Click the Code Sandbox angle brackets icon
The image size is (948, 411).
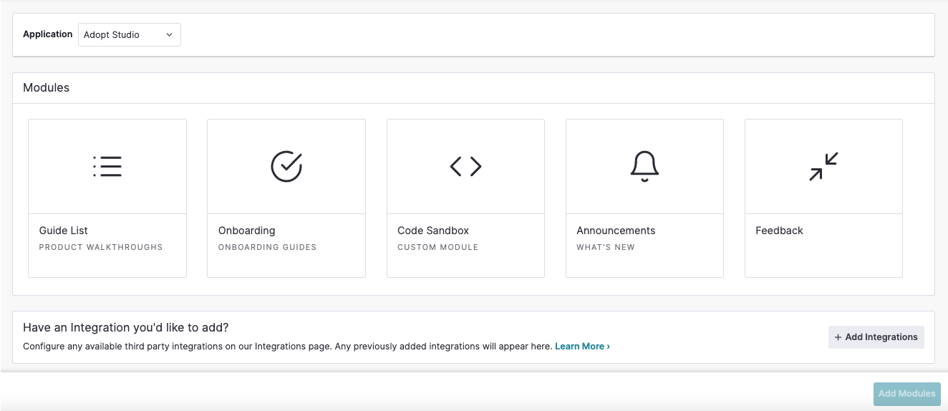pyautogui.click(x=465, y=166)
